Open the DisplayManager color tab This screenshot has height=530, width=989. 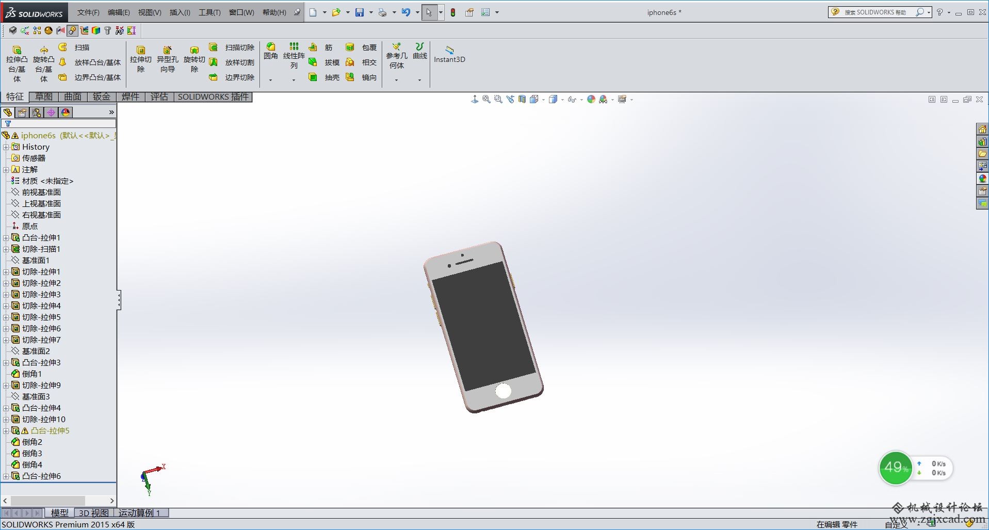[x=66, y=113]
